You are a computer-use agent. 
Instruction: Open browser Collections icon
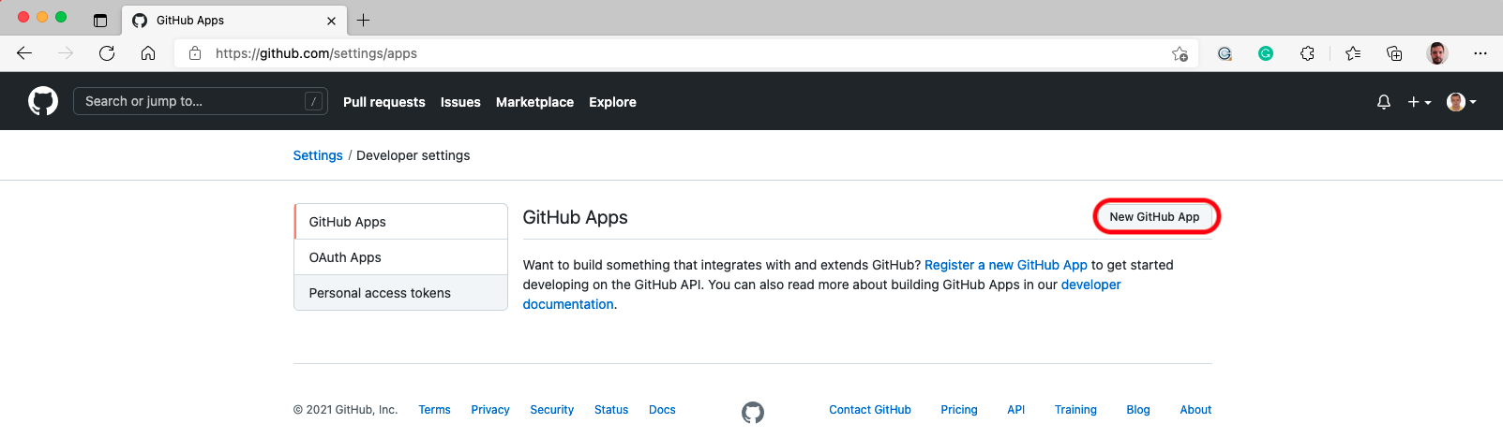click(1394, 53)
